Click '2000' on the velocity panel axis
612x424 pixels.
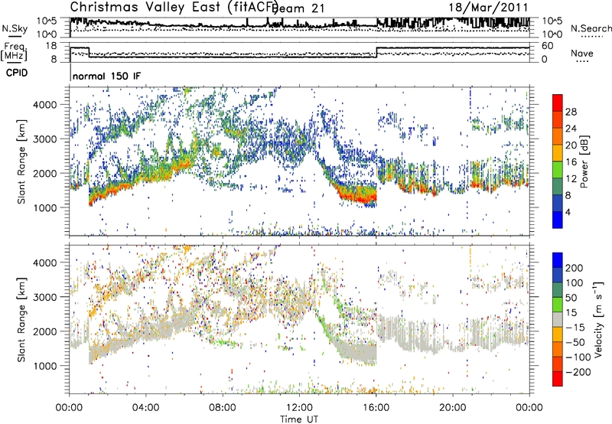[45, 331]
